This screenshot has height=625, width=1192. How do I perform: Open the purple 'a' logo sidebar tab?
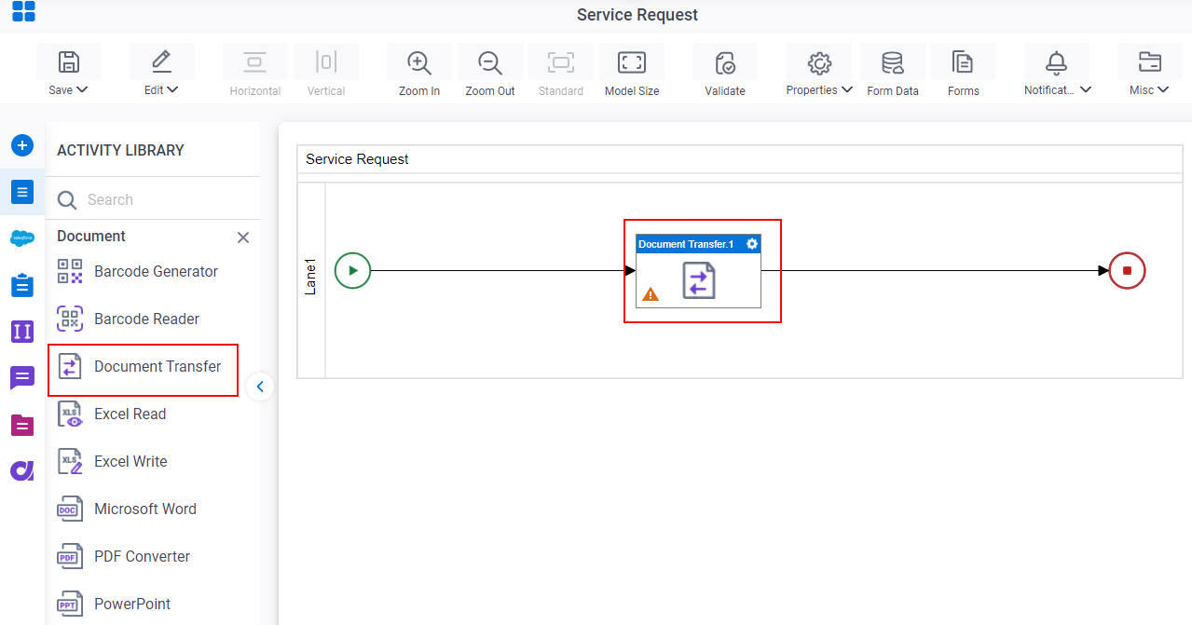tap(22, 470)
